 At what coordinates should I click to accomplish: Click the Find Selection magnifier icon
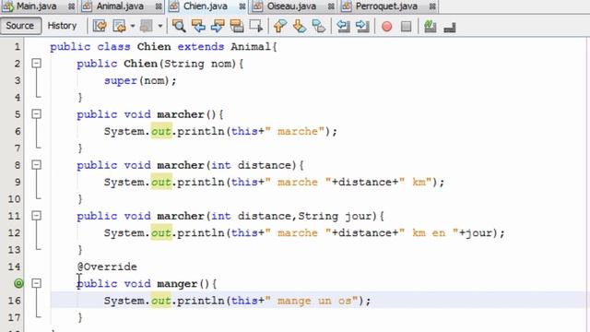click(179, 26)
